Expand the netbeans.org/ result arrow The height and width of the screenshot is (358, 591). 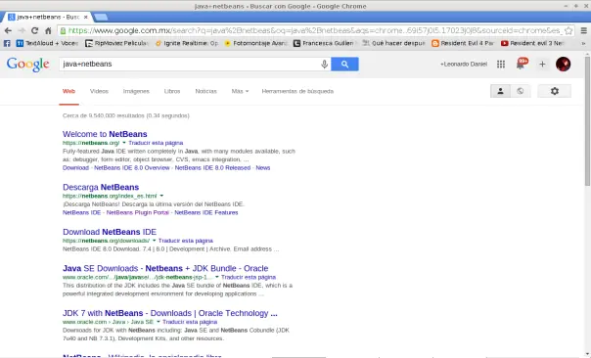[124, 143]
